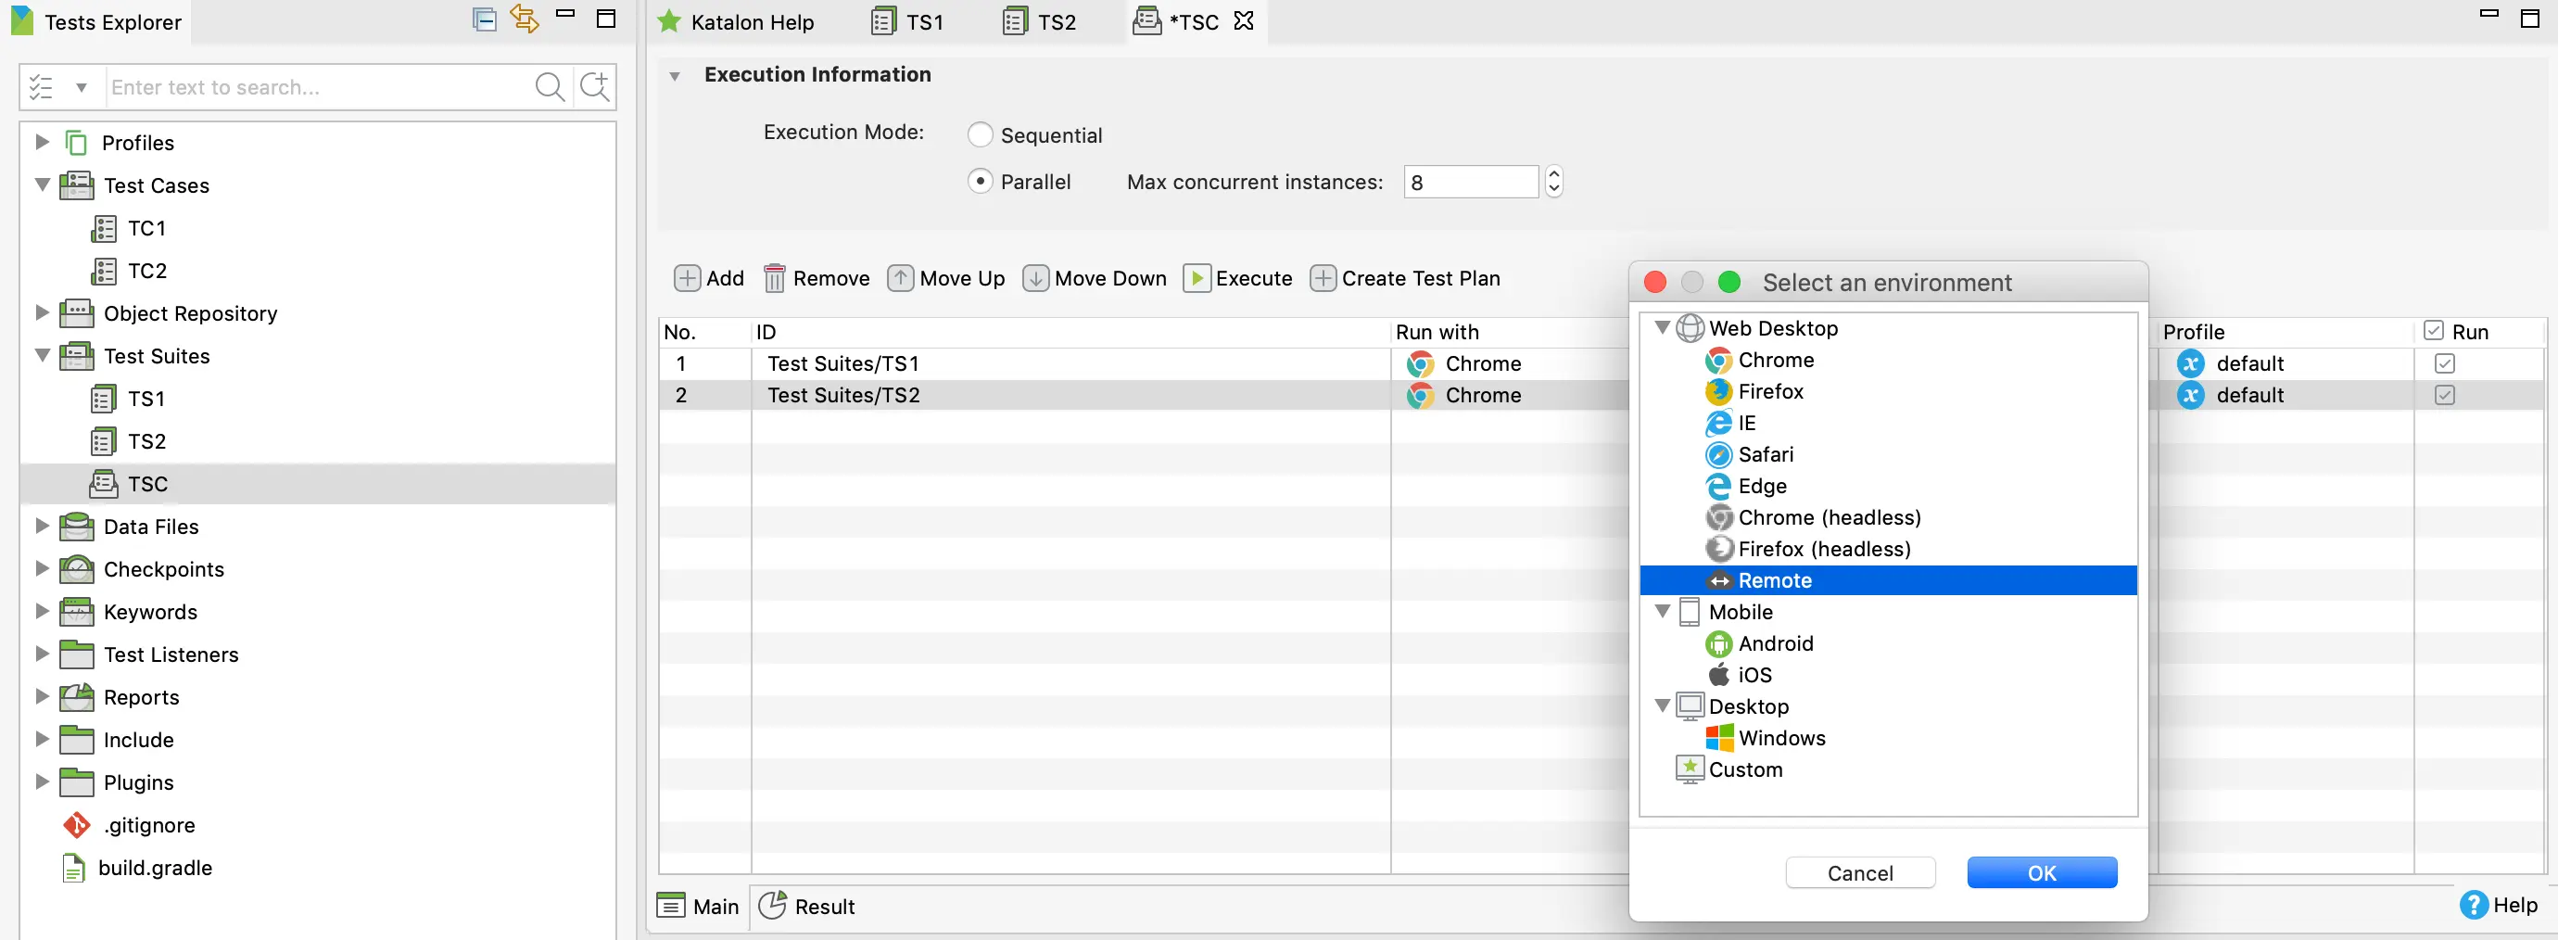Confirm environment selection with OK
Image resolution: width=2558 pixels, height=940 pixels.
point(2041,872)
